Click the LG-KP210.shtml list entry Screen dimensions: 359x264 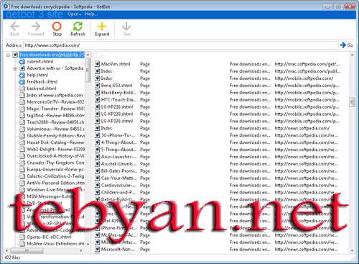pyautogui.click(x=218, y=106)
